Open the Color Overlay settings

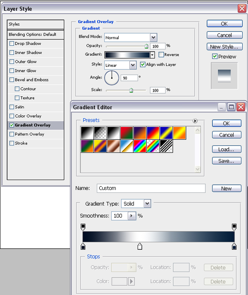pos(28,116)
